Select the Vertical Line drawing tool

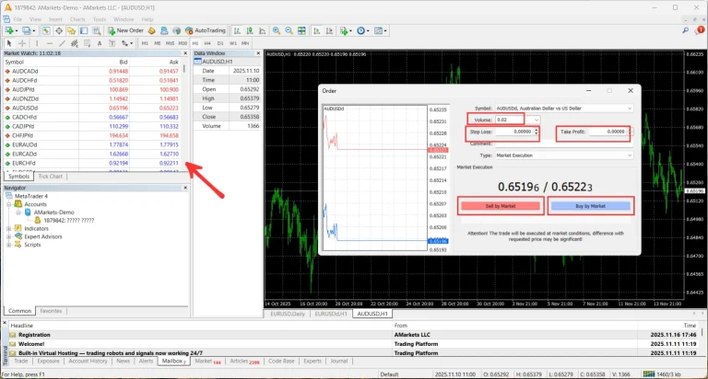(37, 43)
